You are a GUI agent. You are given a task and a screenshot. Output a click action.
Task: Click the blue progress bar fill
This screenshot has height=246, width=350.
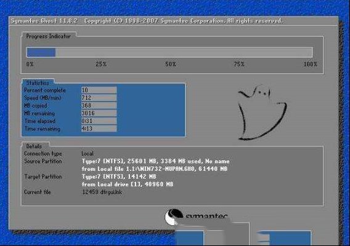41,52
